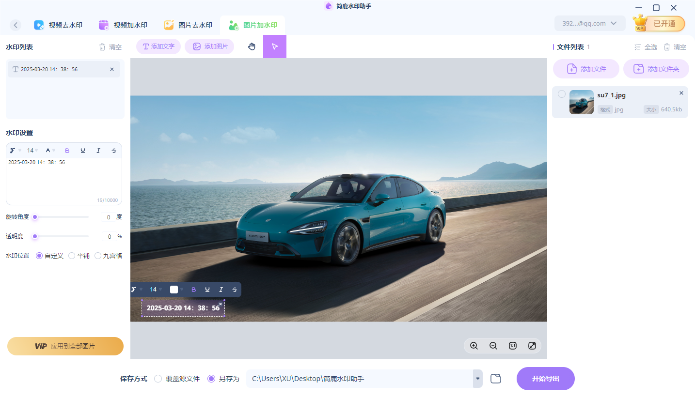Switch to the 图片加水印 tab
Image resolution: width=695 pixels, height=398 pixels.
pyautogui.click(x=253, y=25)
